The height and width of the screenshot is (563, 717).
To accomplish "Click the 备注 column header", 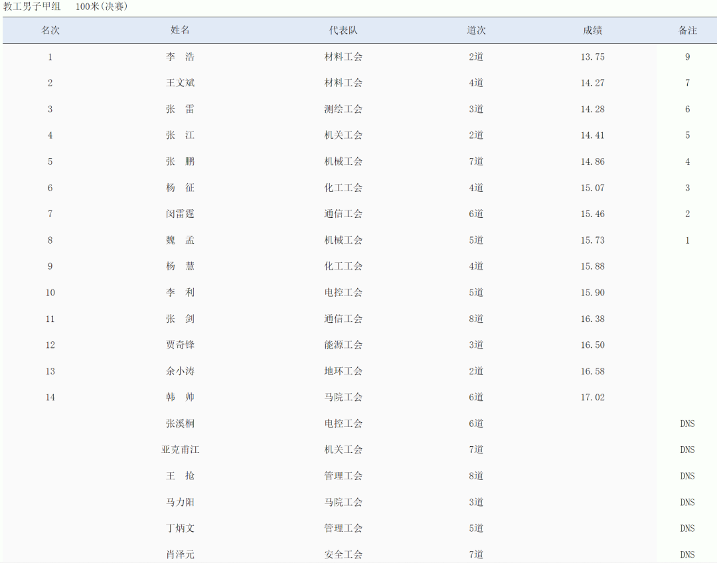I will pos(687,31).
